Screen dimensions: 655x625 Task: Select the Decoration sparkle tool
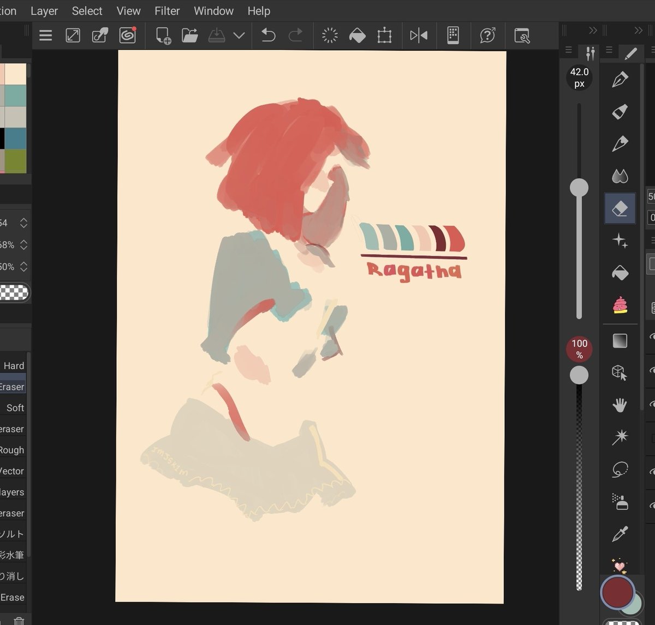click(620, 241)
